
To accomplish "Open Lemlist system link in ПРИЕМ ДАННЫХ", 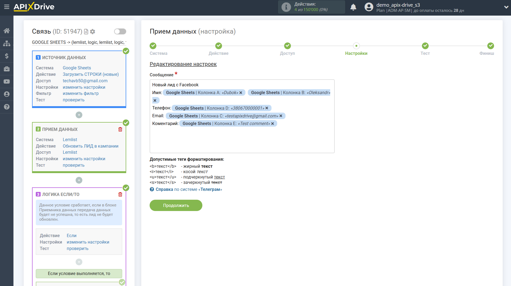I will tap(70, 140).
